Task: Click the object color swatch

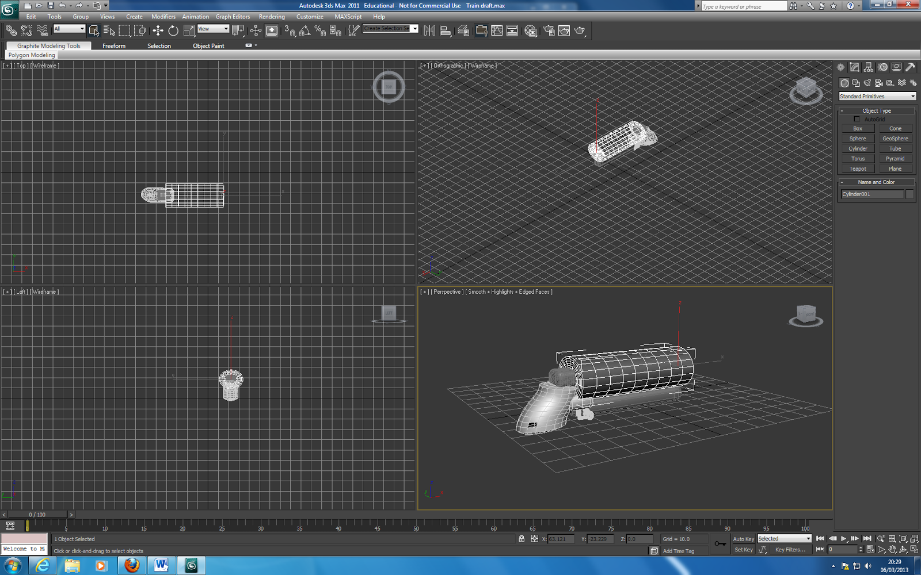Action: point(909,194)
